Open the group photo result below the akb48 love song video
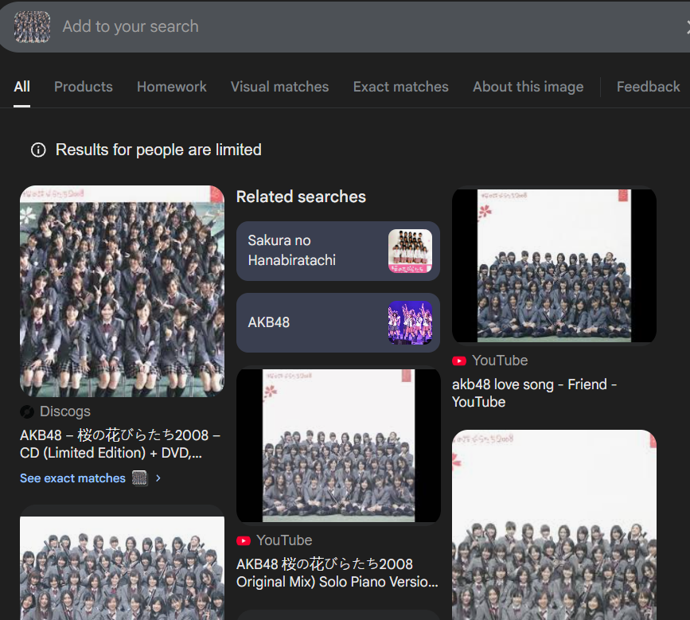The width and height of the screenshot is (690, 620). click(x=554, y=524)
